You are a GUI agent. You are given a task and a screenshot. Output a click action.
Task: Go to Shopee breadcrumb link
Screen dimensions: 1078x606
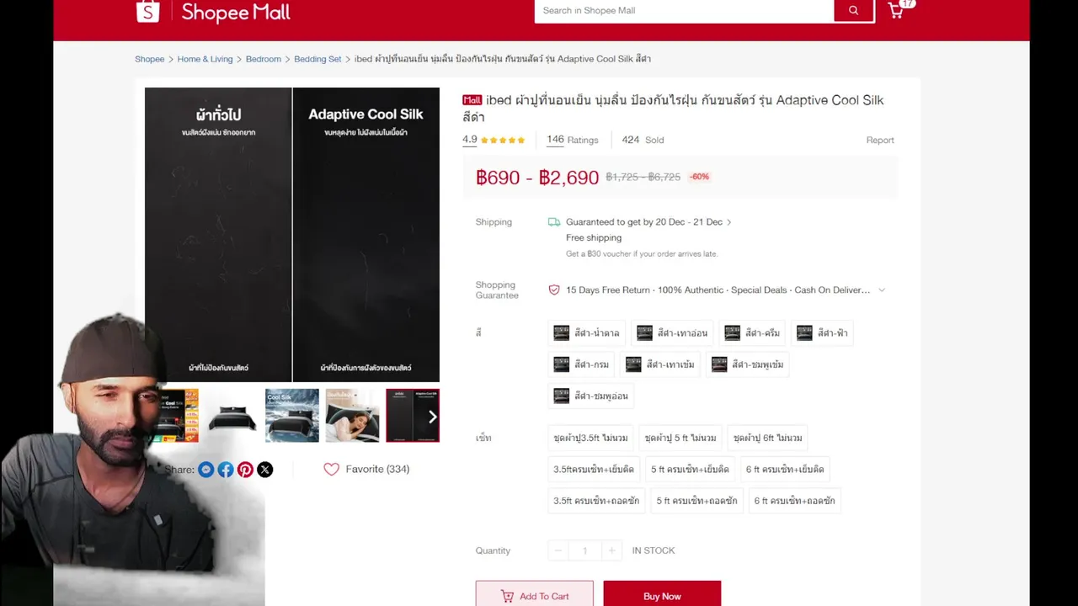click(150, 59)
